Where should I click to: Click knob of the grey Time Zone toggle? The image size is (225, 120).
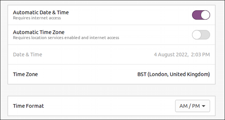click(197, 35)
